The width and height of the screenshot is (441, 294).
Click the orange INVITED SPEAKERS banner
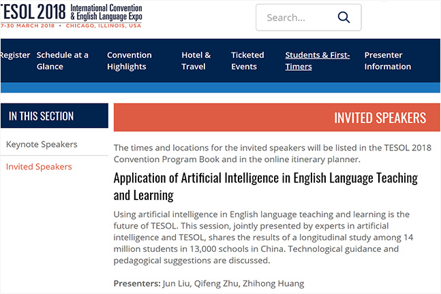(277, 118)
